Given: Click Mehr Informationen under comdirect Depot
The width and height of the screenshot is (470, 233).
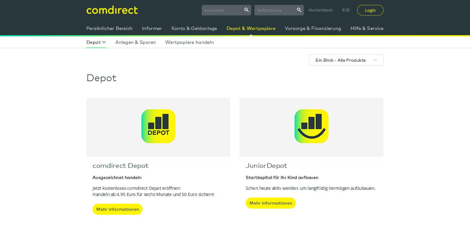Looking at the screenshot, I should (118, 209).
